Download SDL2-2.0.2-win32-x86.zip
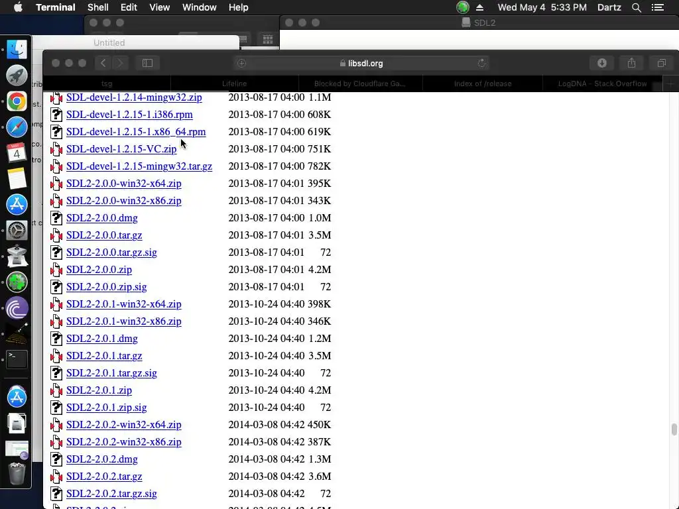 click(x=124, y=442)
